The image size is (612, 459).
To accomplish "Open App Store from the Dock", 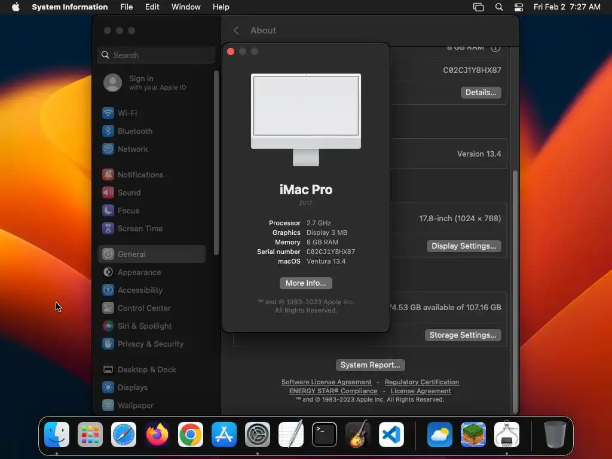I will click(224, 434).
